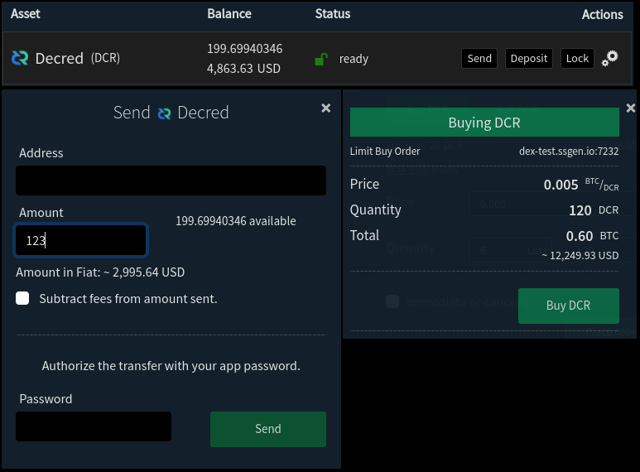Image resolution: width=640 pixels, height=472 pixels.
Task: Click the 0.005 price value
Action: (561, 185)
